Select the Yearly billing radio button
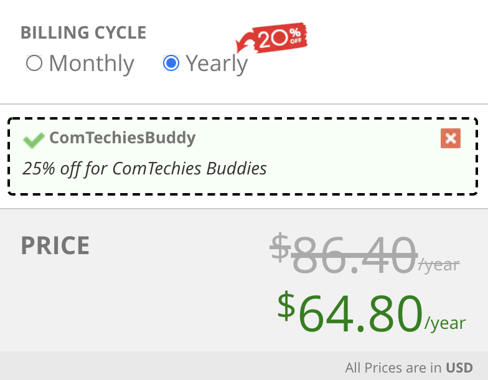Viewport: 488px width, 380px height. tap(171, 63)
